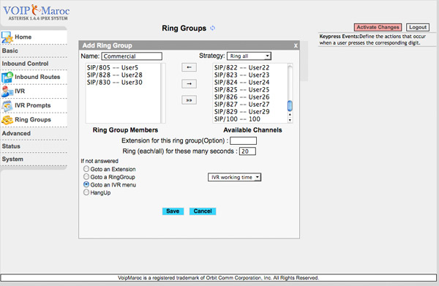Viewport: 439px width, 286px height.
Task: Click double right arrow remove-all button
Action: pos(189,100)
